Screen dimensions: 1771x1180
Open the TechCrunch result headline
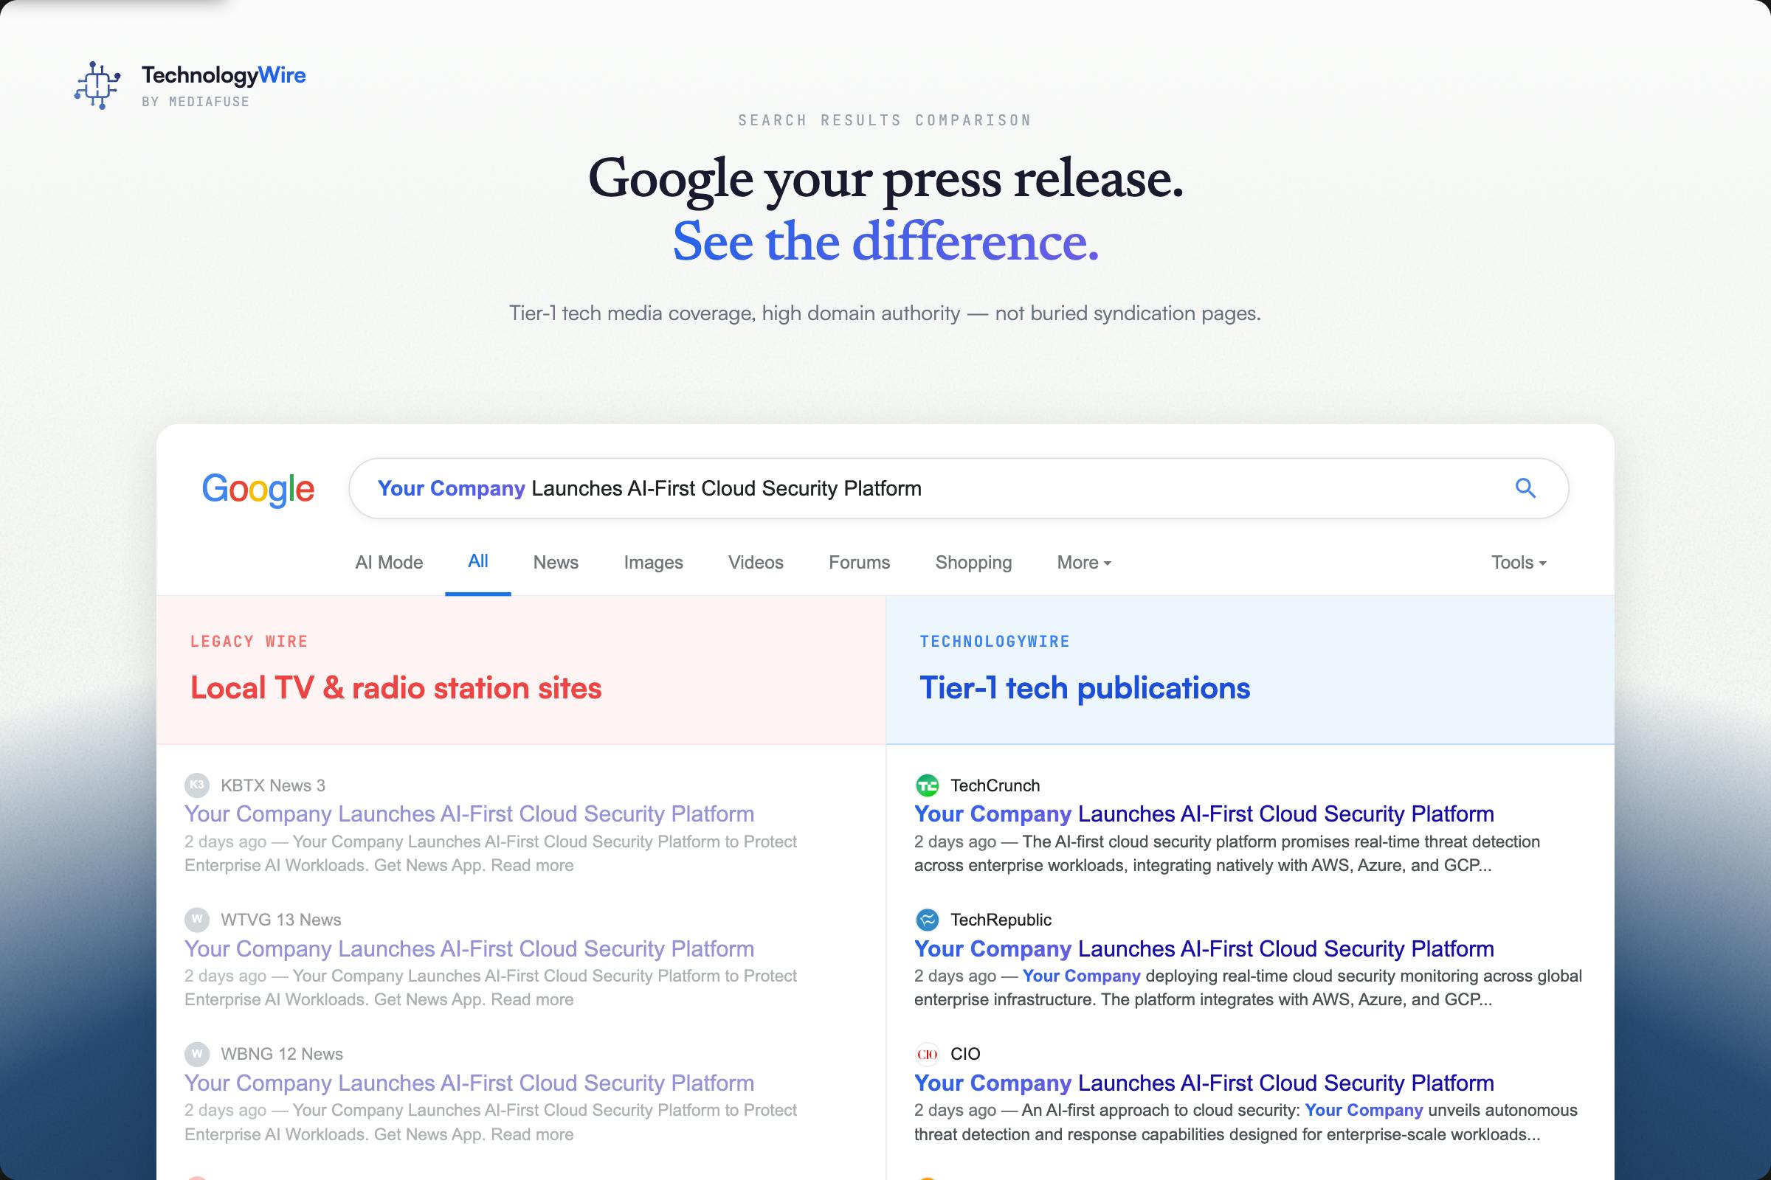tap(1204, 813)
